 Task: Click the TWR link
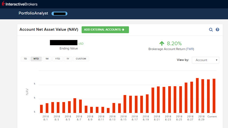click(x=190, y=49)
